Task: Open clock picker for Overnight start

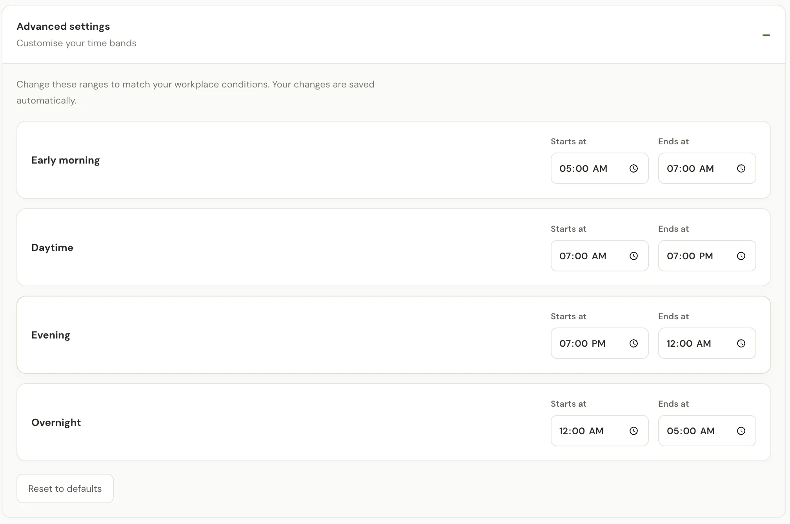Action: point(633,431)
